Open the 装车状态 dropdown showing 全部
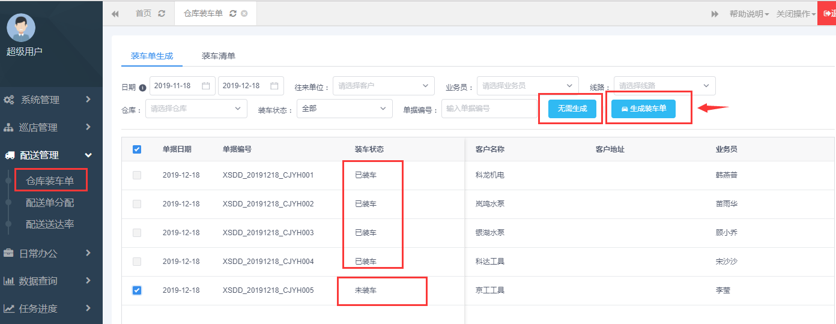The height and width of the screenshot is (324, 836). pyautogui.click(x=344, y=109)
